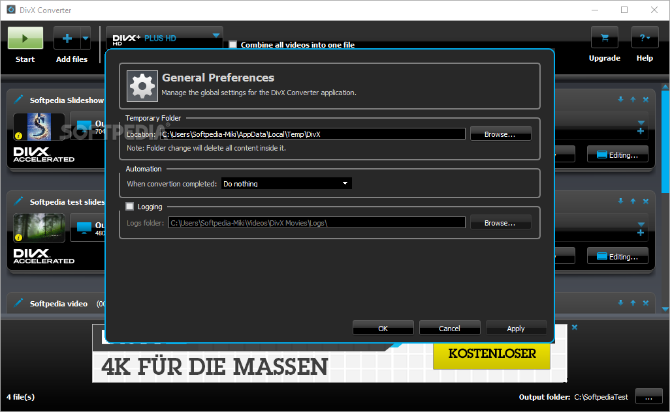Image resolution: width=670 pixels, height=412 pixels.
Task: Remove Softpedia Slideshow from the list
Action: 646,99
